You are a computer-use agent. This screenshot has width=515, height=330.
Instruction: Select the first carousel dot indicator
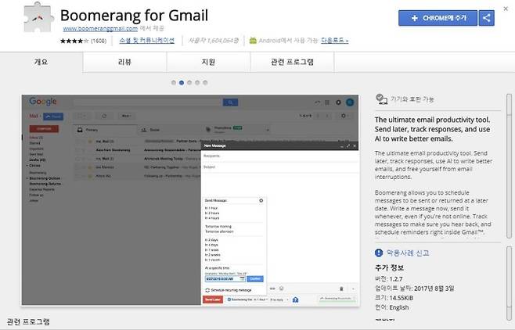[x=173, y=82]
